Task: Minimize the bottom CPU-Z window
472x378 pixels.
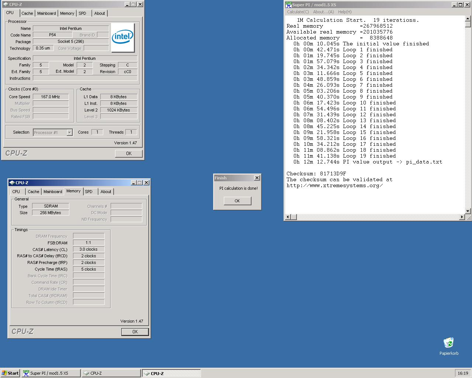Action: [x=134, y=183]
